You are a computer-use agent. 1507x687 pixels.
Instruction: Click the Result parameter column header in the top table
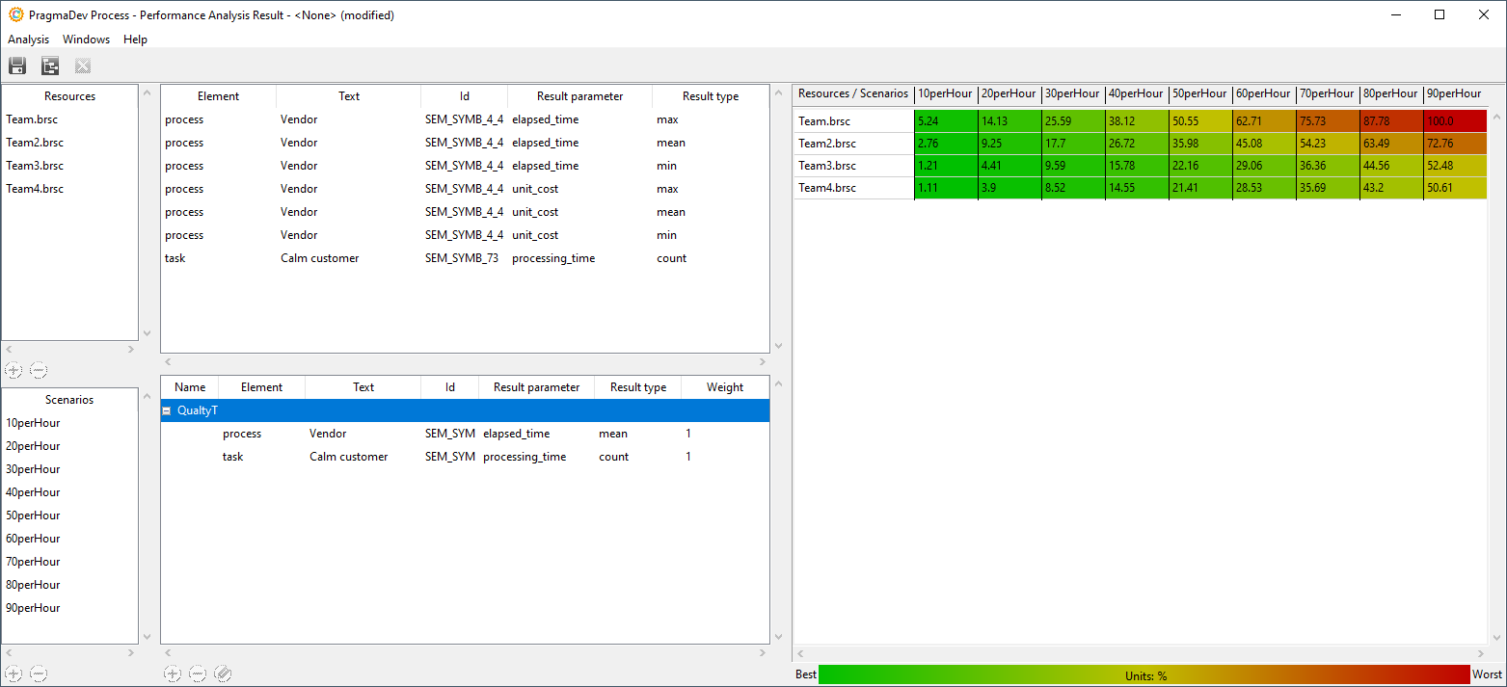pyautogui.click(x=579, y=96)
